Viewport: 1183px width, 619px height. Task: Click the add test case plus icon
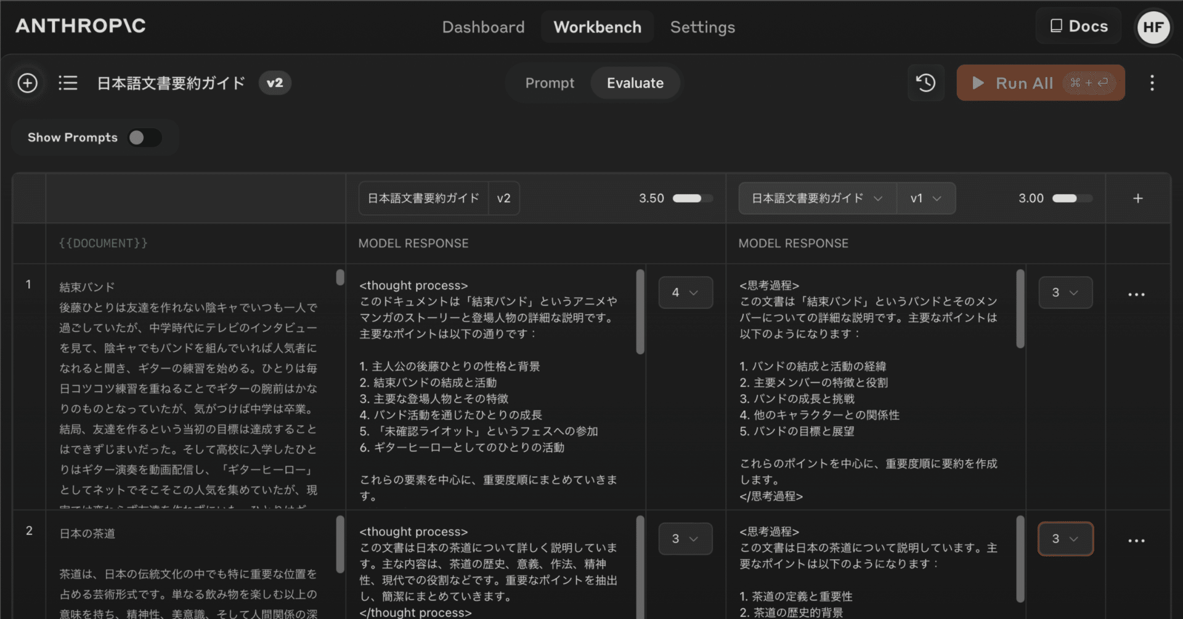(x=27, y=83)
